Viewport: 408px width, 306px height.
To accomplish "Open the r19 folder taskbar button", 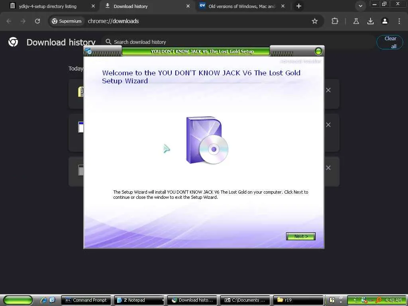I will [x=298, y=300].
